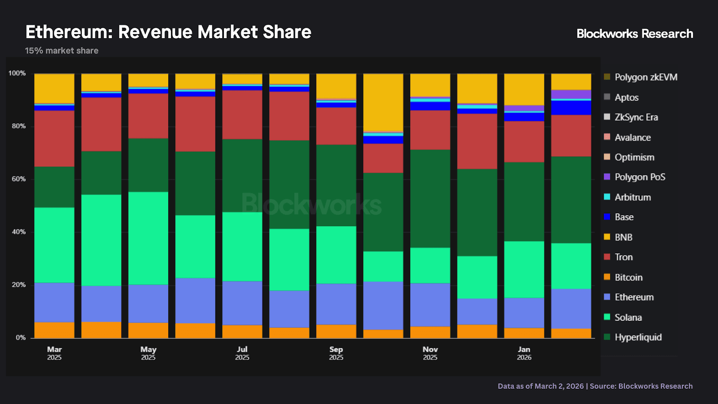Click the "Mar 2025" x-axis label
718x404 pixels.
[54, 353]
